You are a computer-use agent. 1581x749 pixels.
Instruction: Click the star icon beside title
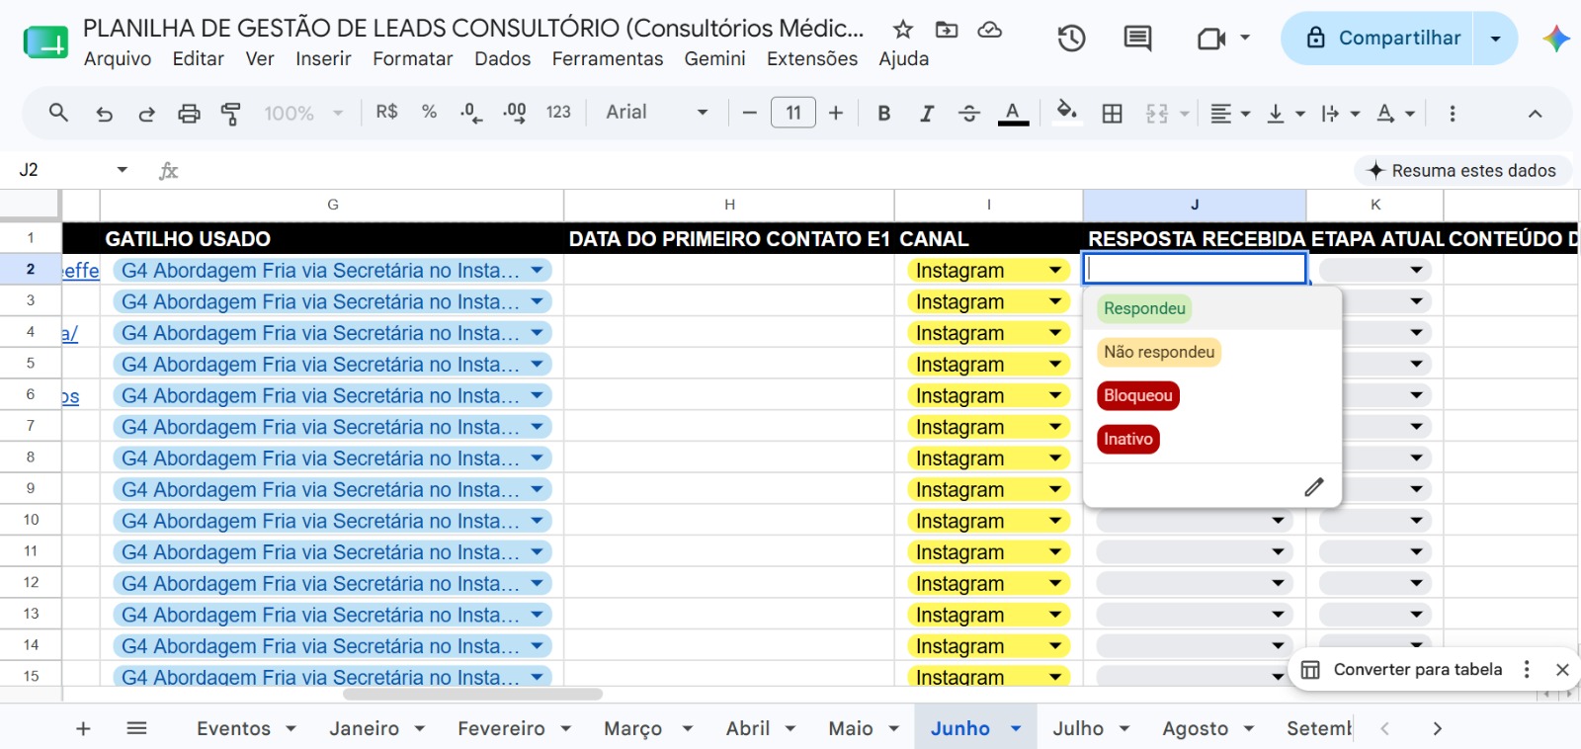pyautogui.click(x=903, y=30)
